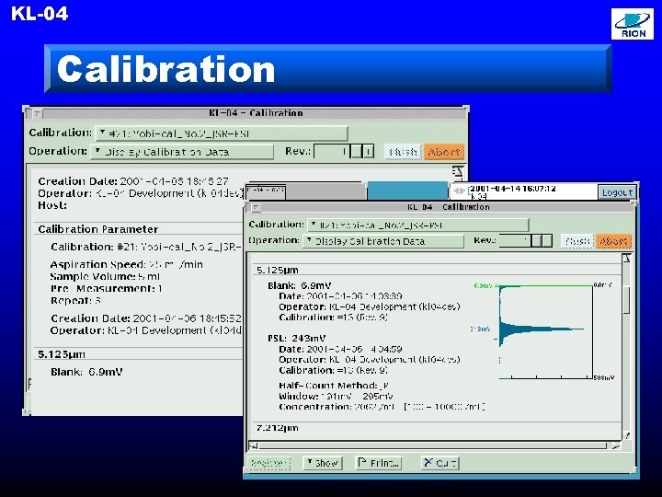Click the date-time text 2001-04-14 16:07:12
The width and height of the screenshot is (662, 497).
(513, 189)
